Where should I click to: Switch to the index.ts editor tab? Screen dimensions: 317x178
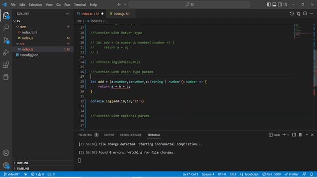coord(90,14)
